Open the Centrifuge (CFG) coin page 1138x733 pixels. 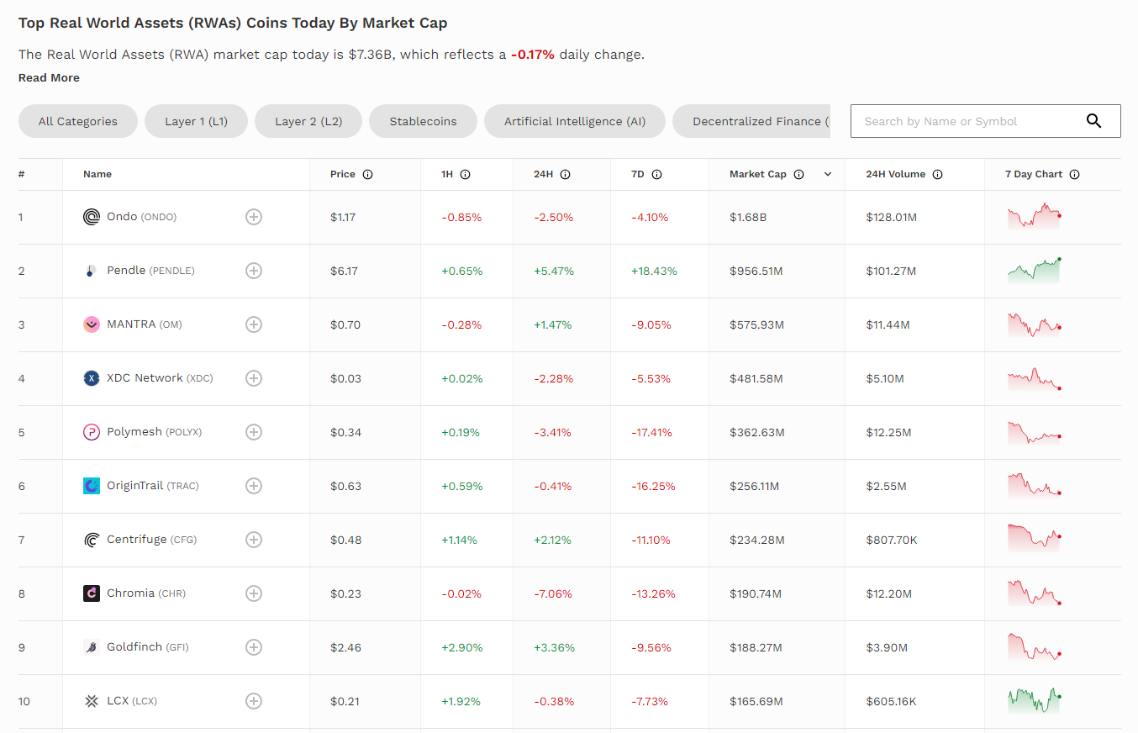click(x=151, y=540)
